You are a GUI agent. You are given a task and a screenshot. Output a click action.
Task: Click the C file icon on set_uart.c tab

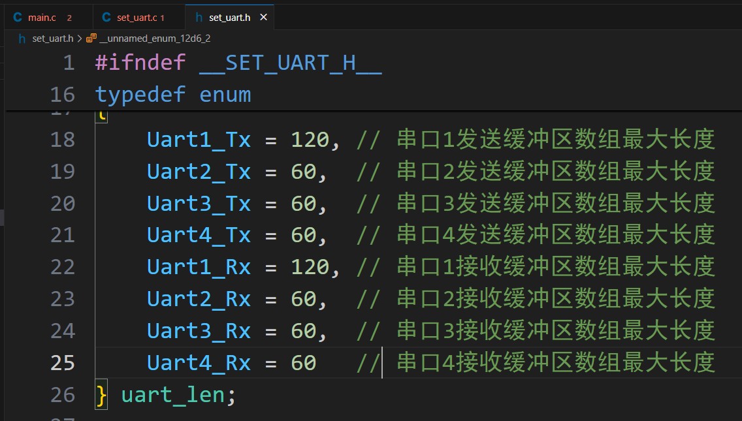pyautogui.click(x=106, y=17)
